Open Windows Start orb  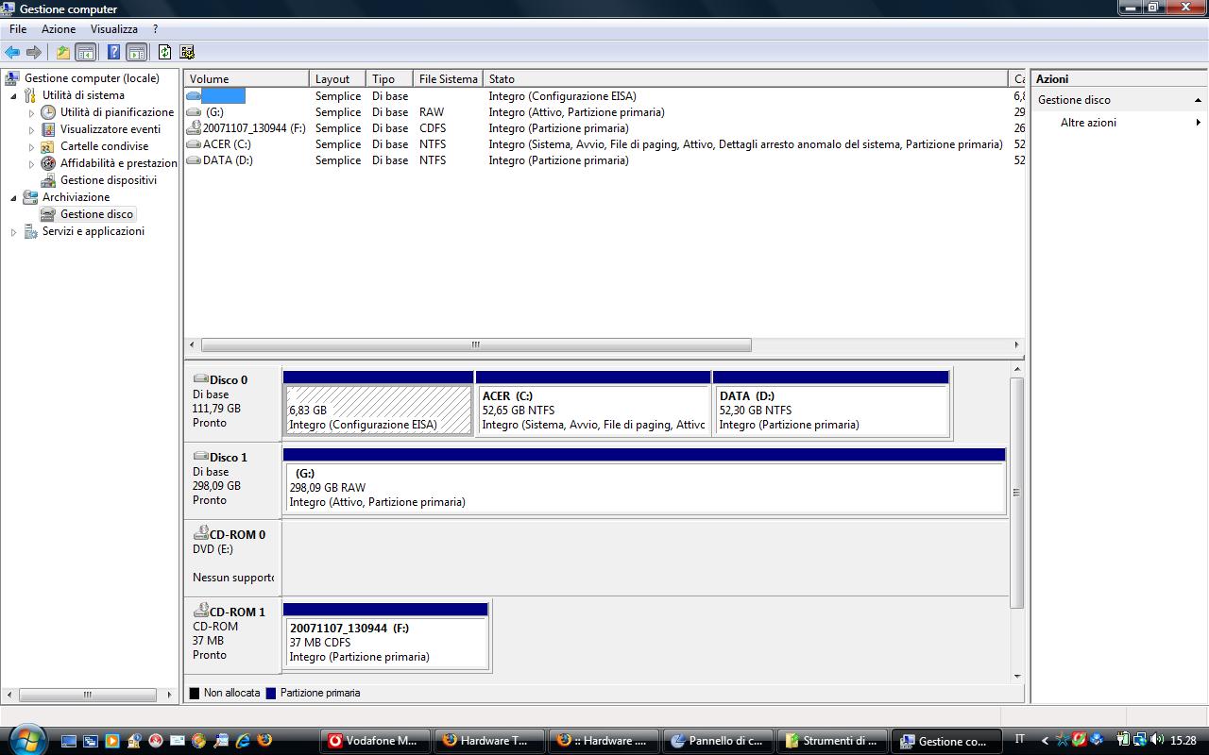26,740
